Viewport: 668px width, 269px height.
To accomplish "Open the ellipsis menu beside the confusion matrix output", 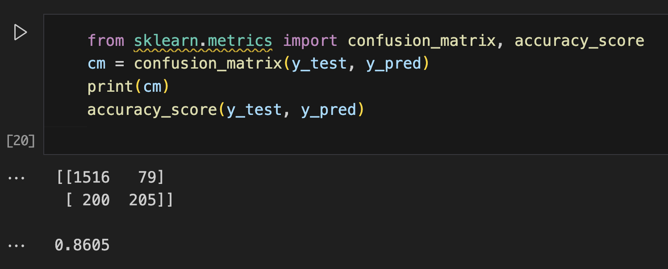I will point(17,178).
